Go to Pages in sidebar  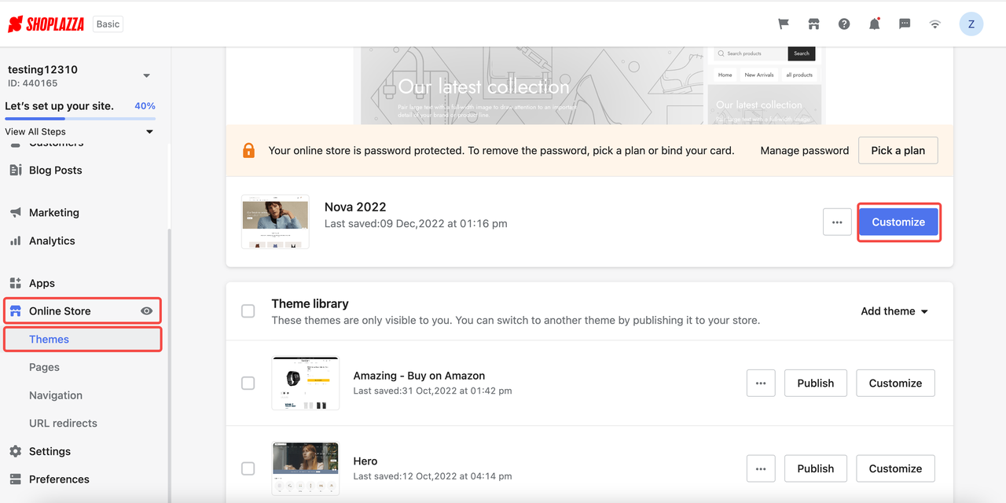[x=44, y=367]
